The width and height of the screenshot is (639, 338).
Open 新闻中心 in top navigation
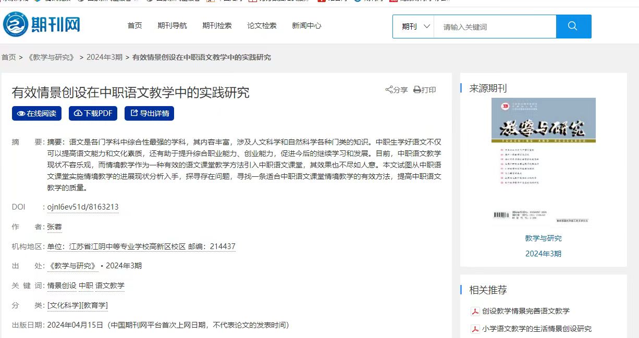point(306,25)
